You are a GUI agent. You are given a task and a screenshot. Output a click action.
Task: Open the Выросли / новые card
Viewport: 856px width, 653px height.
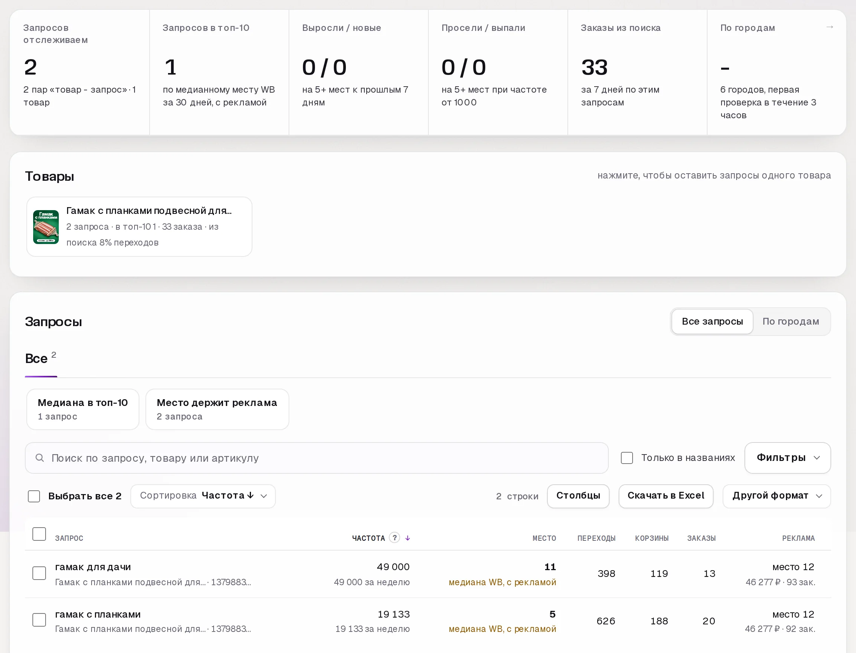click(358, 72)
